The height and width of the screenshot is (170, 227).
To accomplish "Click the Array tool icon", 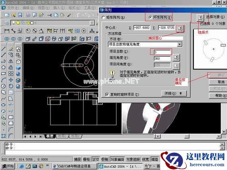I will [x=11, y=73].
